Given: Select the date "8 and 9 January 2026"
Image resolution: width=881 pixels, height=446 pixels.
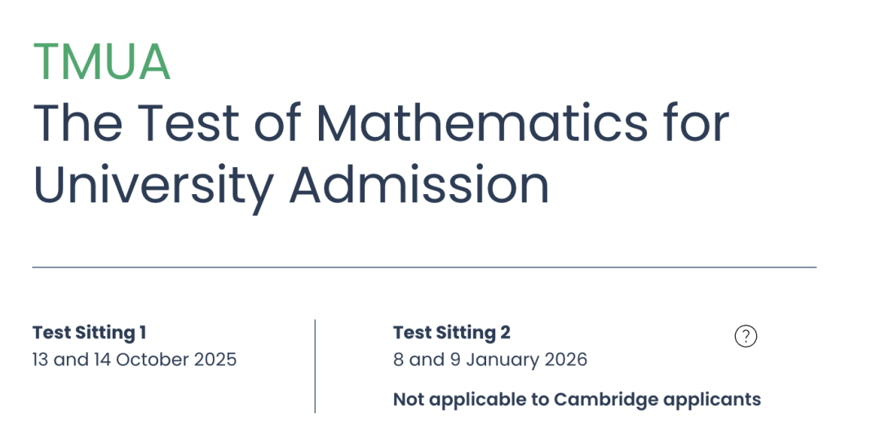Looking at the screenshot, I should [490, 360].
